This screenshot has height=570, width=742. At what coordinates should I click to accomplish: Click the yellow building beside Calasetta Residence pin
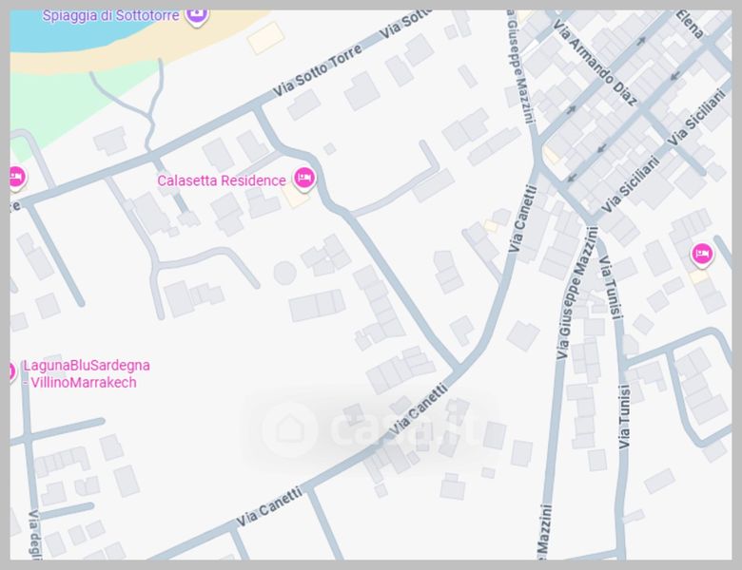(296, 196)
